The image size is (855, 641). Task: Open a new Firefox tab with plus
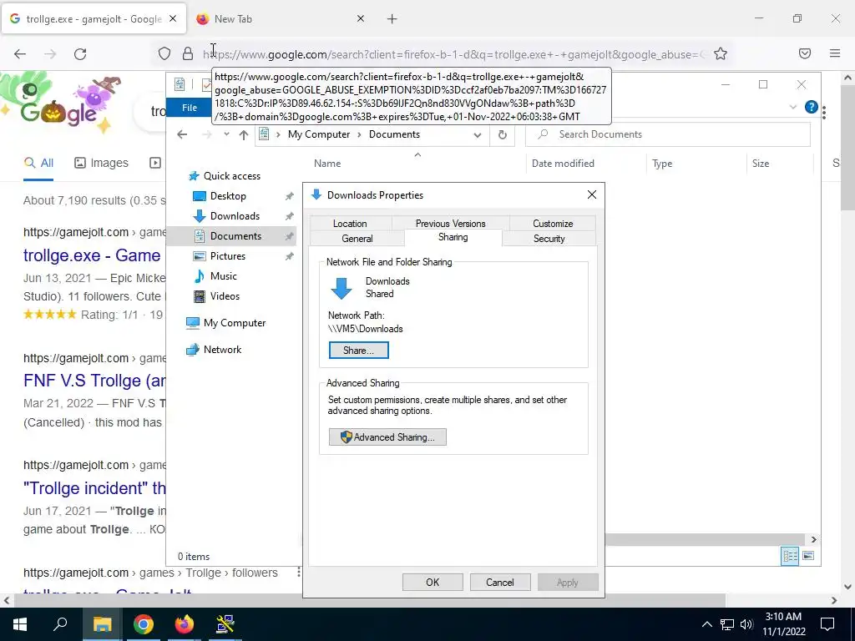tap(392, 19)
